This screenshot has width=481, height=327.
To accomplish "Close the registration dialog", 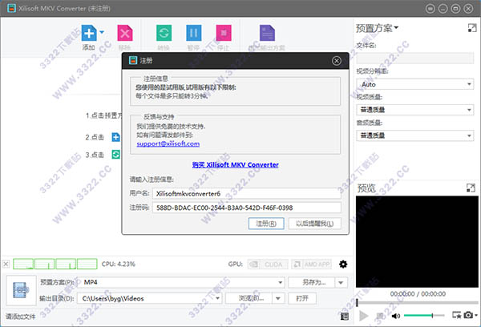I will click(x=337, y=61).
